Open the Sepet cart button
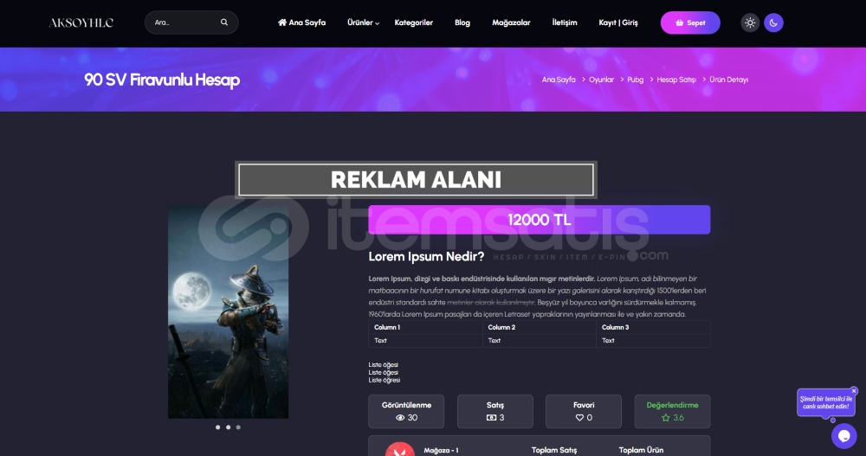866x456 pixels. point(690,22)
